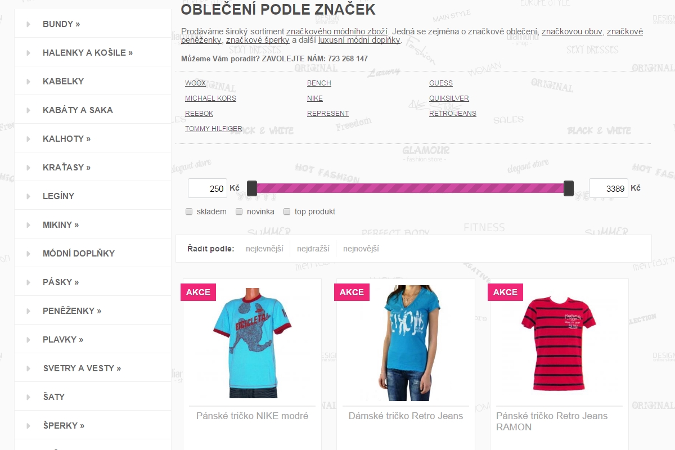Click the arrow icon beside LEGÍNY

pyautogui.click(x=28, y=196)
